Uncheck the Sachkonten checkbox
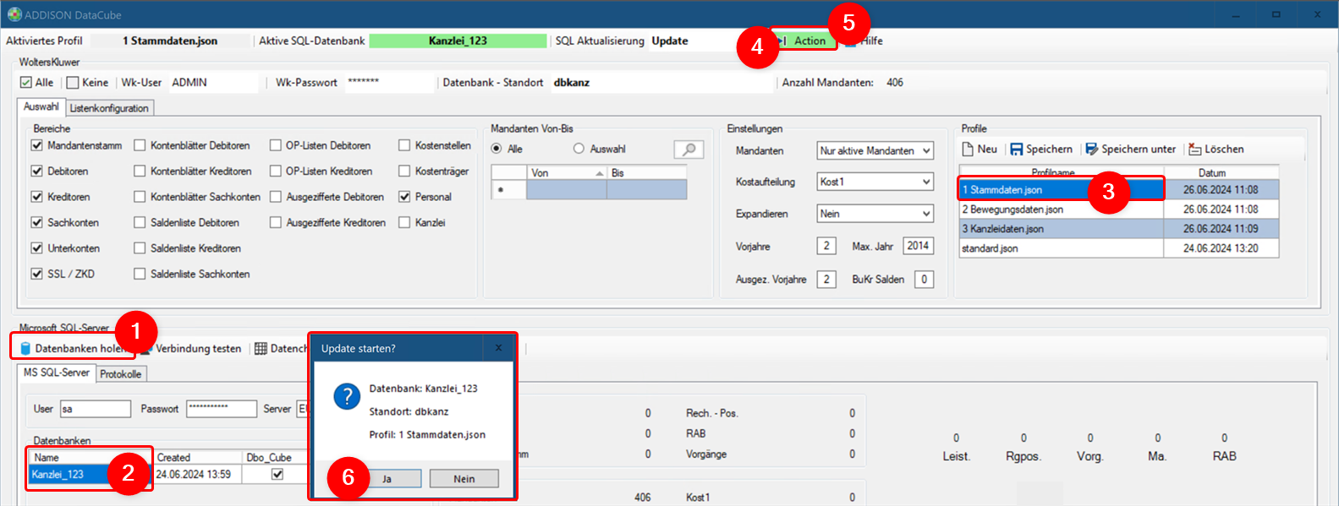 coord(37,222)
